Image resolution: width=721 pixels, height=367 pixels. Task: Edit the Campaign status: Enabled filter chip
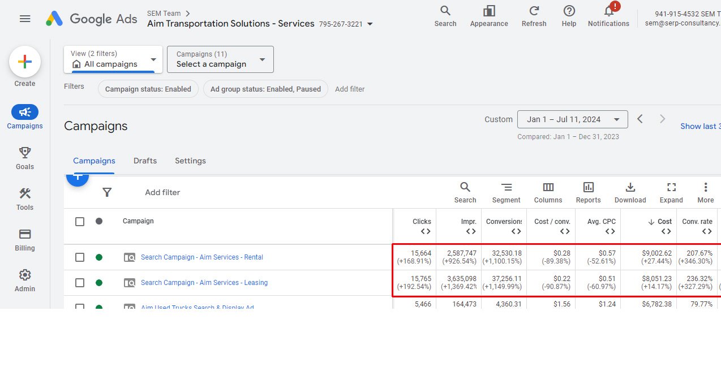tap(148, 89)
